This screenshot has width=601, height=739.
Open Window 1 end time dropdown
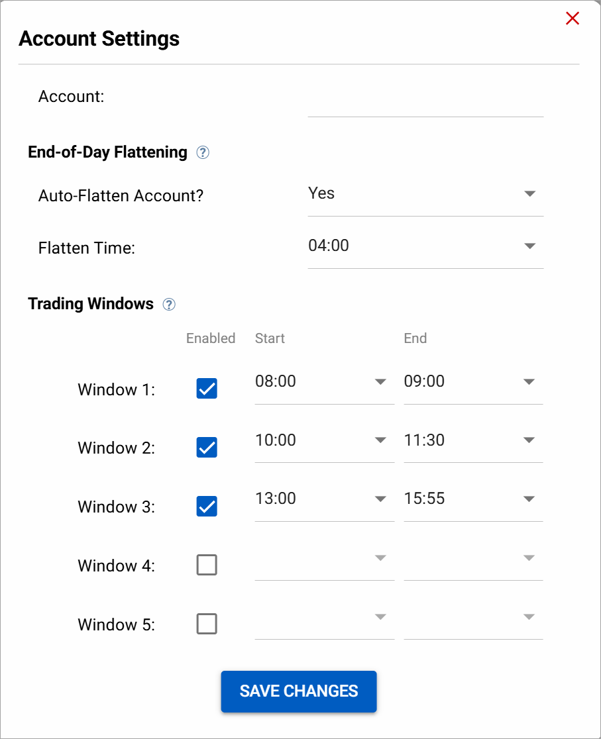click(x=529, y=381)
